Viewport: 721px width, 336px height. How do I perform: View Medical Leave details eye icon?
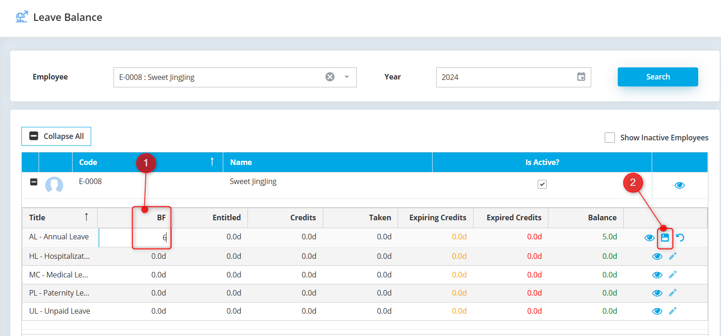[x=657, y=275]
